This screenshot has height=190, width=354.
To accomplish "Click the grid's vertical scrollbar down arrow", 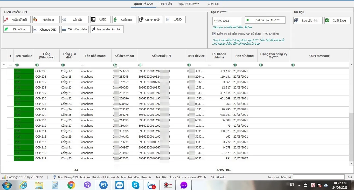I will click(351, 164).
